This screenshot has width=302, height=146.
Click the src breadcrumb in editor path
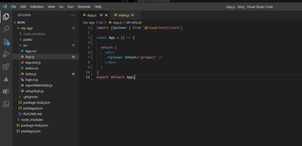(x=101, y=22)
